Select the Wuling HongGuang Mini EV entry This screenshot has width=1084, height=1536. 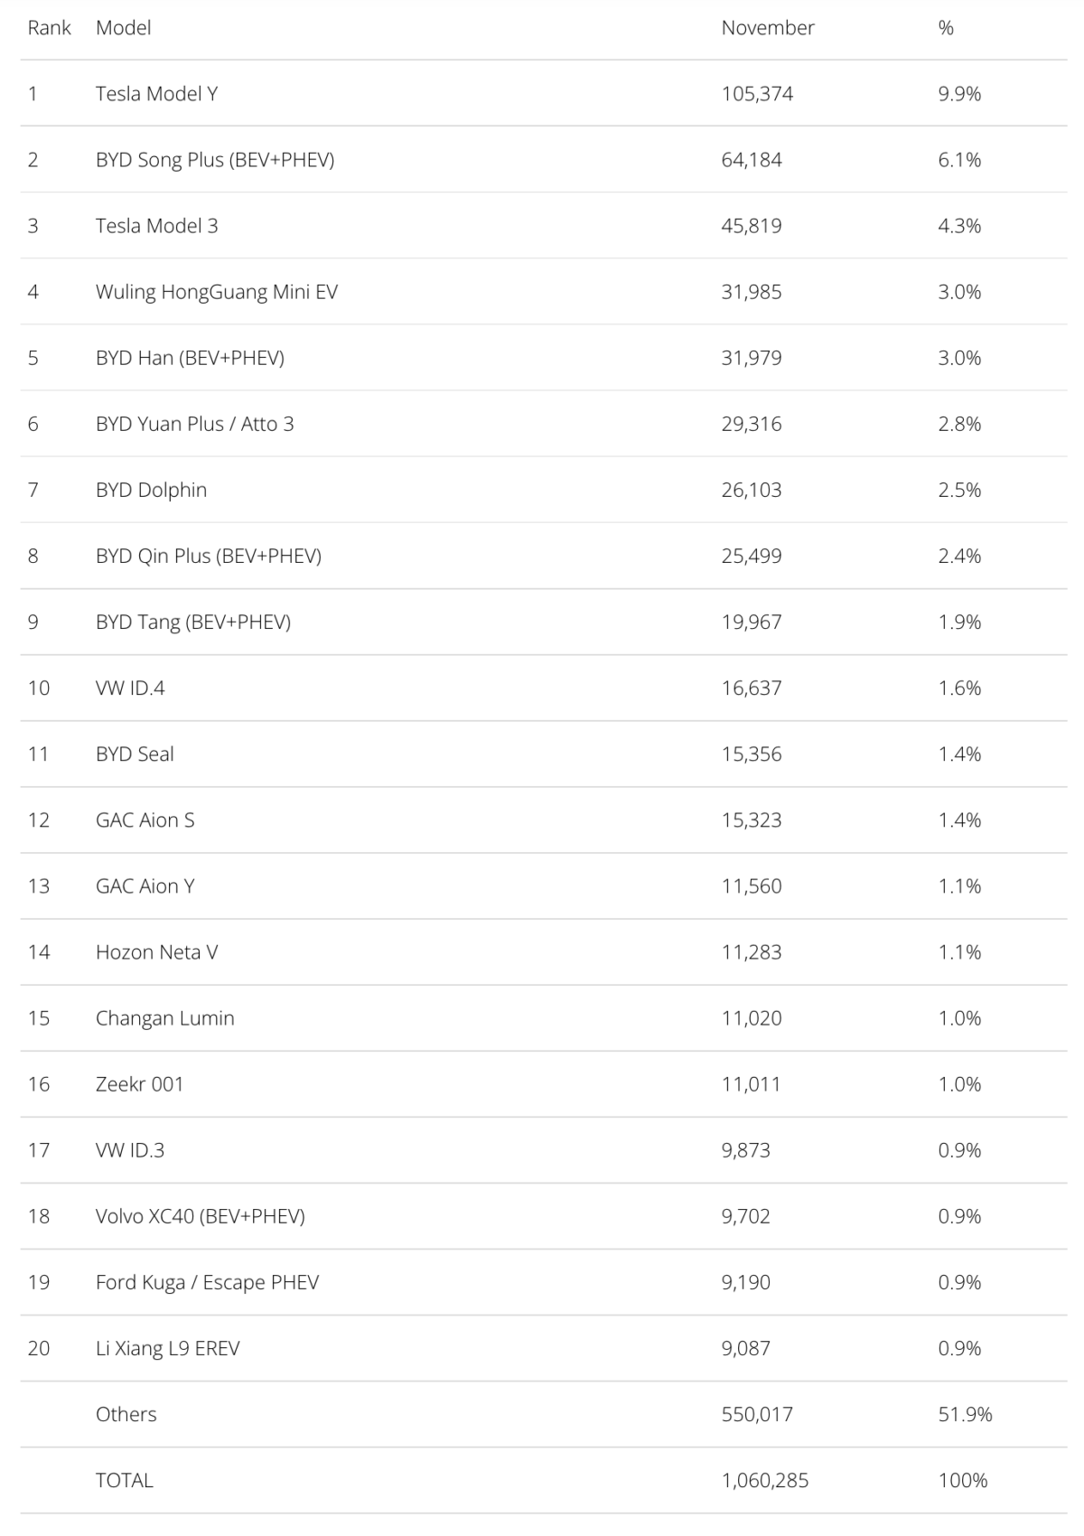tap(216, 292)
